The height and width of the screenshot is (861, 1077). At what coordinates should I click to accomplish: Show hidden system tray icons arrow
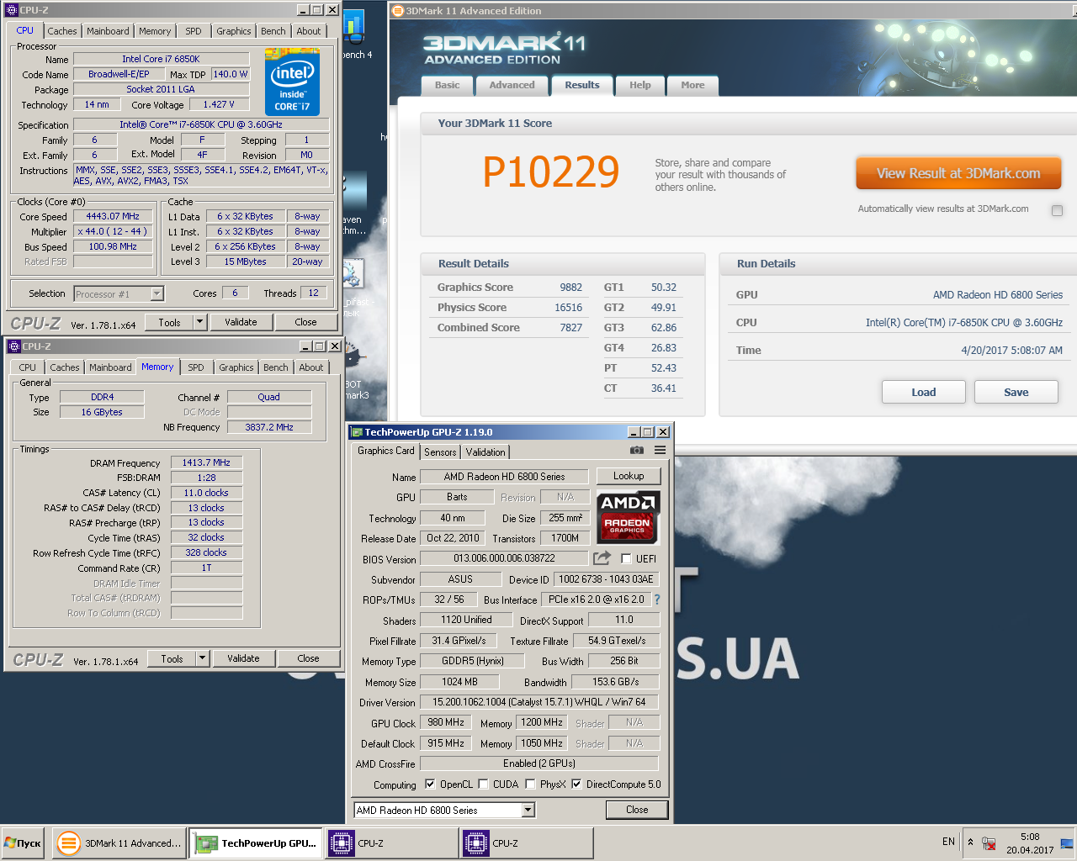[x=970, y=842]
